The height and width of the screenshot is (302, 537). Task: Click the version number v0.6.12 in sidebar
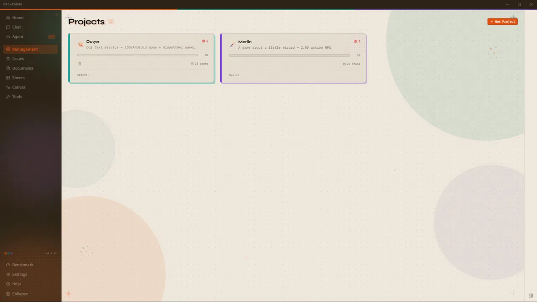coord(51,253)
